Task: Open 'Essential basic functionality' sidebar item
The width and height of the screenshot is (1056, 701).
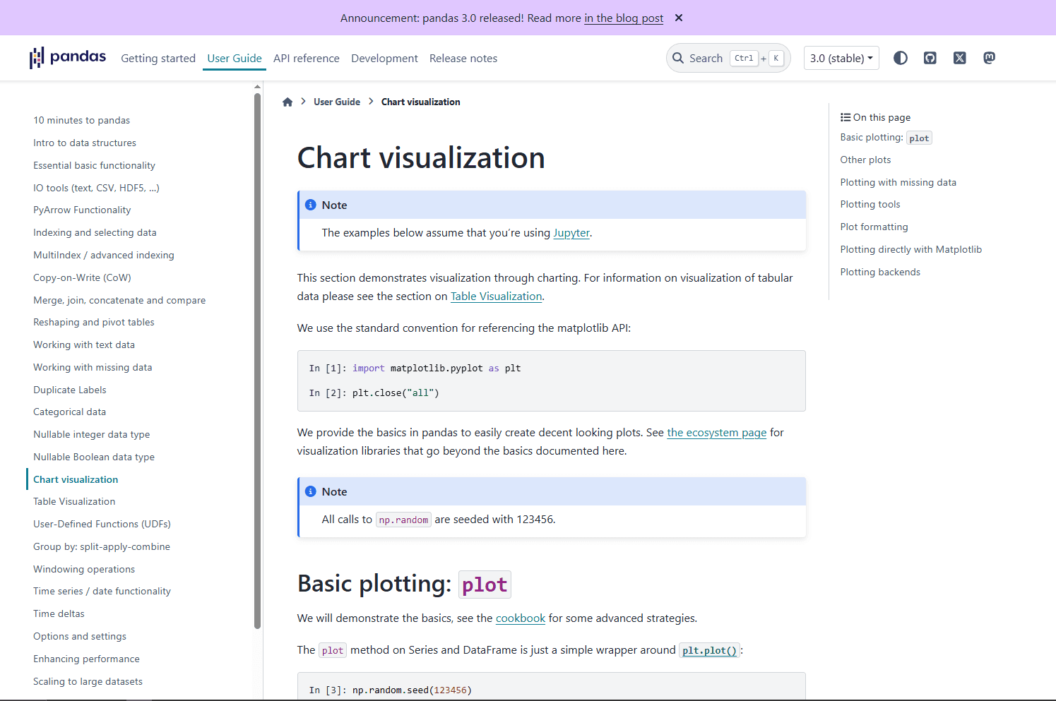Action: (94, 165)
